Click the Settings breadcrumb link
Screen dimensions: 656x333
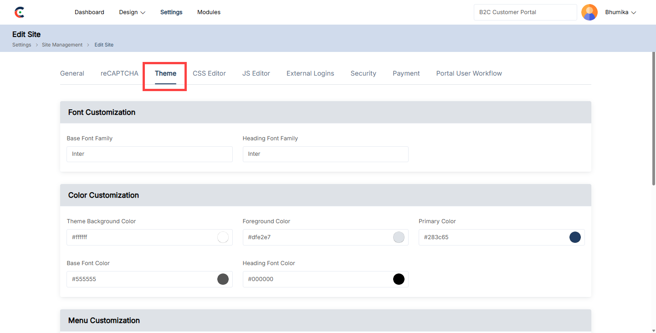coord(21,45)
